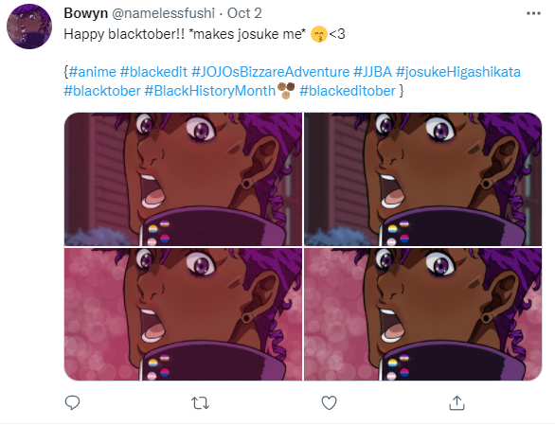This screenshot has height=426, width=555.
Task: View the top-left image with shutter background
Action: 184,179
